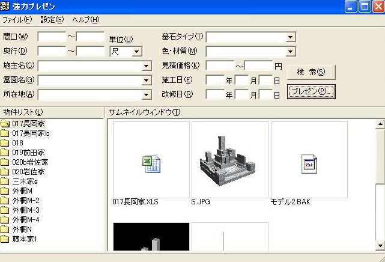Click the 奥行 minimum input field
This screenshot has width=385, height=262.
[x=52, y=52]
